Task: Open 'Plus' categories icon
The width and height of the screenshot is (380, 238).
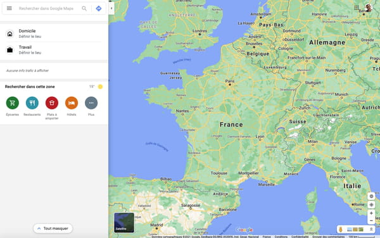Action: (x=91, y=103)
